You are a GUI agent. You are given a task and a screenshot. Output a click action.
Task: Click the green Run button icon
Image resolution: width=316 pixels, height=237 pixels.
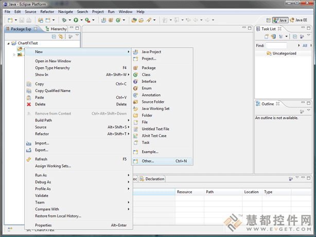pyautogui.click(x=76, y=20)
